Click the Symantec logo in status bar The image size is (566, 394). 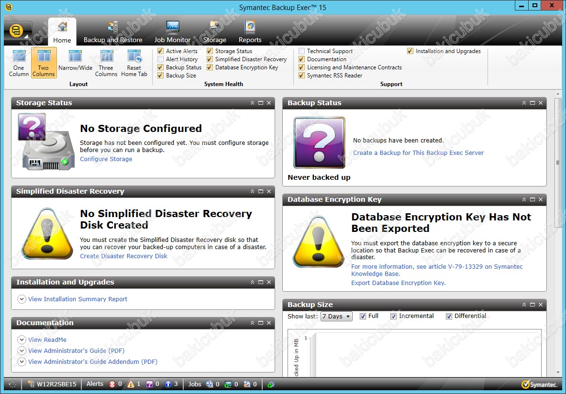coord(539,384)
